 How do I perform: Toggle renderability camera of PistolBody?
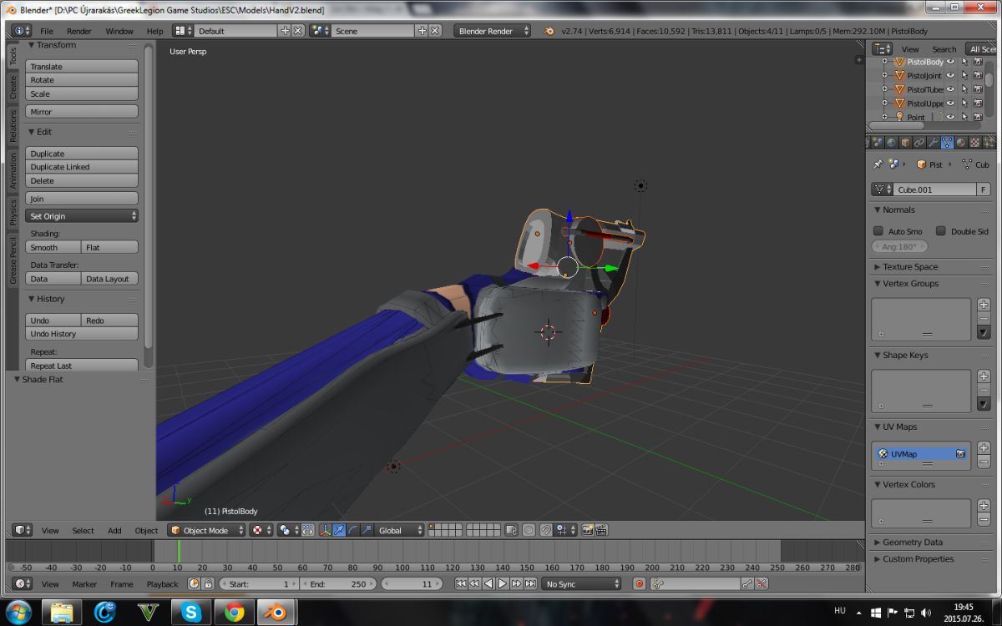tap(978, 62)
